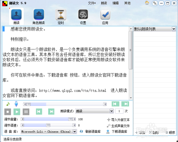Screen dimensions: 178x142
Task: Click the 调节语速 speed slider thumb
Action: click(x=48, y=125)
